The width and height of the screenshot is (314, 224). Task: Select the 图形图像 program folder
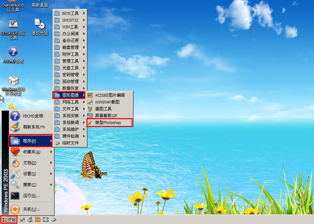pyautogui.click(x=69, y=95)
